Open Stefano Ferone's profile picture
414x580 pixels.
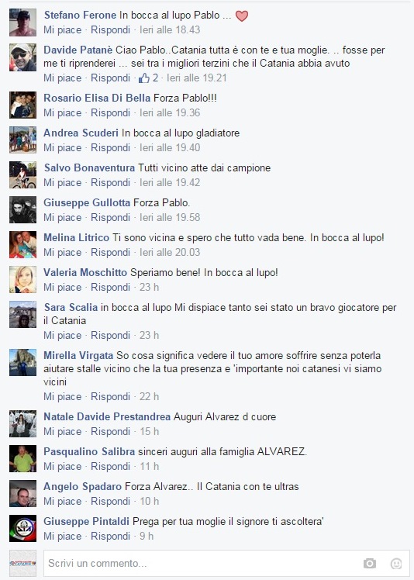(22, 22)
